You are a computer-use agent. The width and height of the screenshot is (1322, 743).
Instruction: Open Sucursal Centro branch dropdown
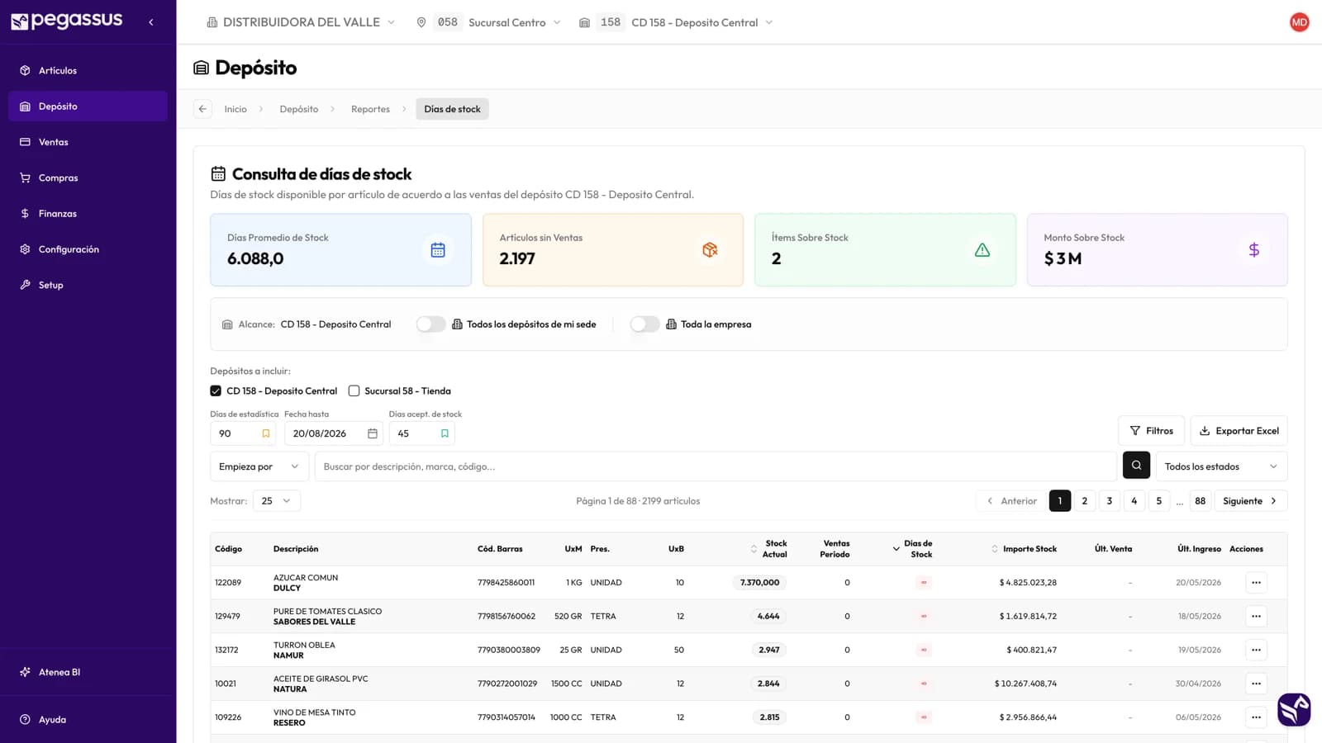(489, 22)
